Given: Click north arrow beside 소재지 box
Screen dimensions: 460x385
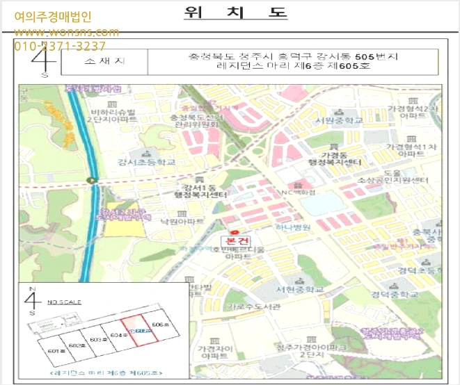Looking at the screenshot, I should pos(43,60).
